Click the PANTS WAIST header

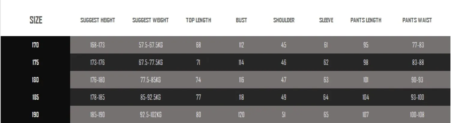(x=417, y=20)
